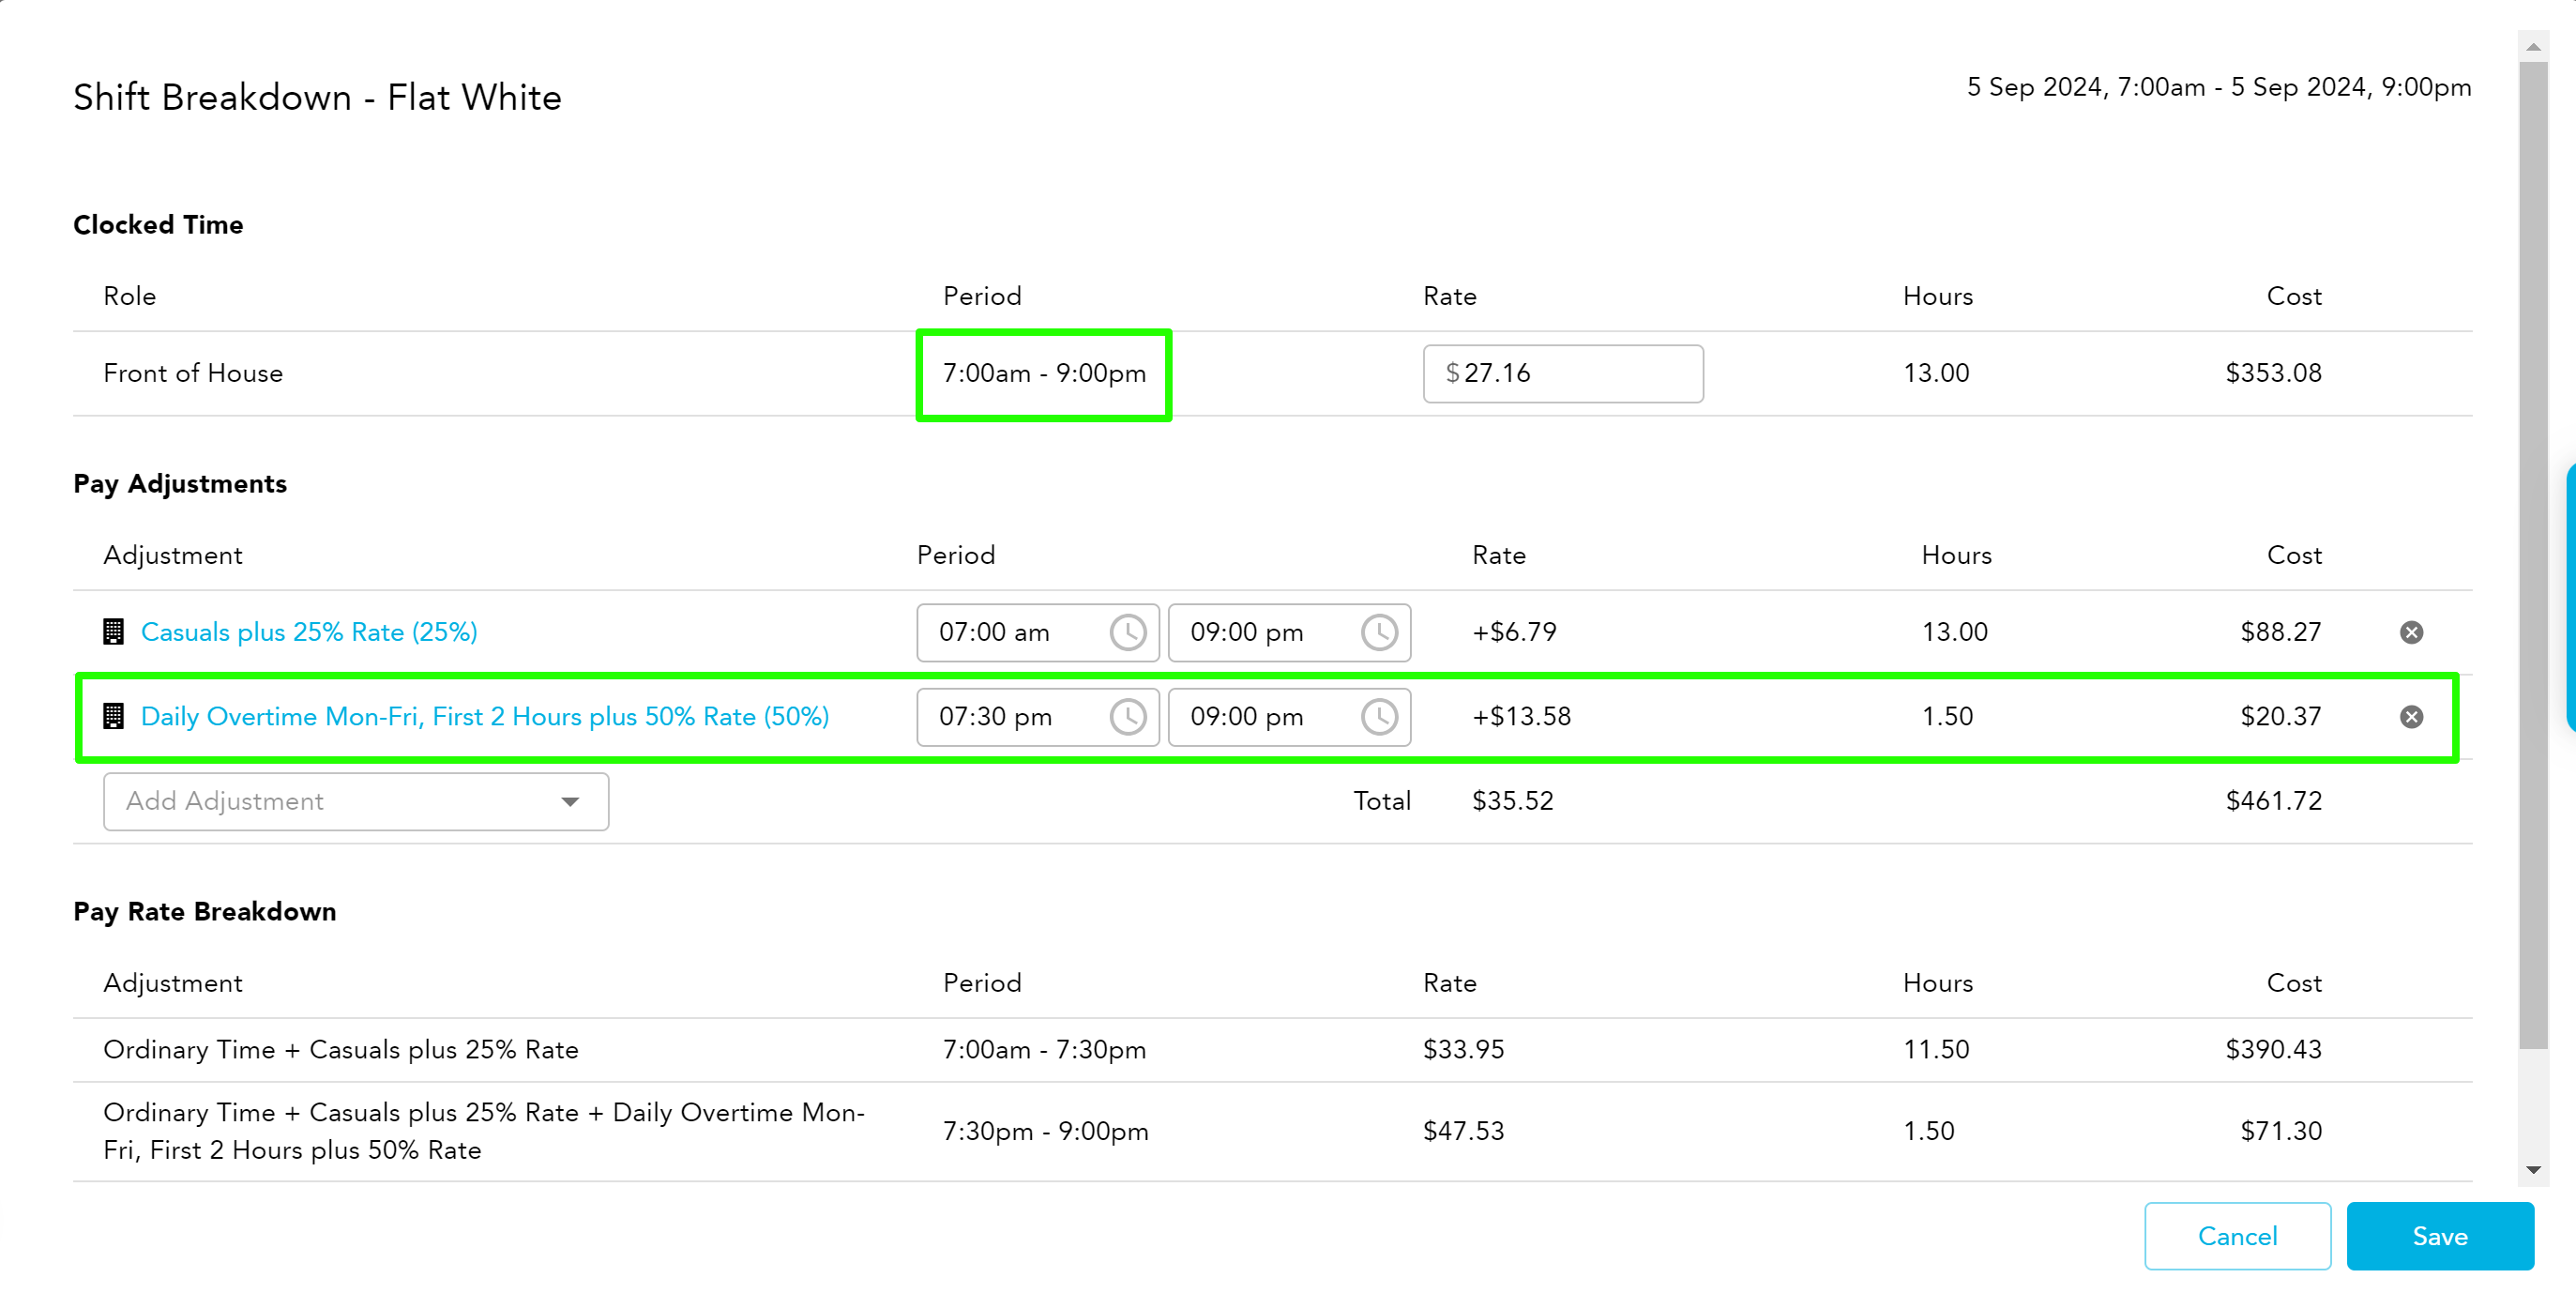
Task: Click the $20.37 cost value
Action: pos(2280,716)
